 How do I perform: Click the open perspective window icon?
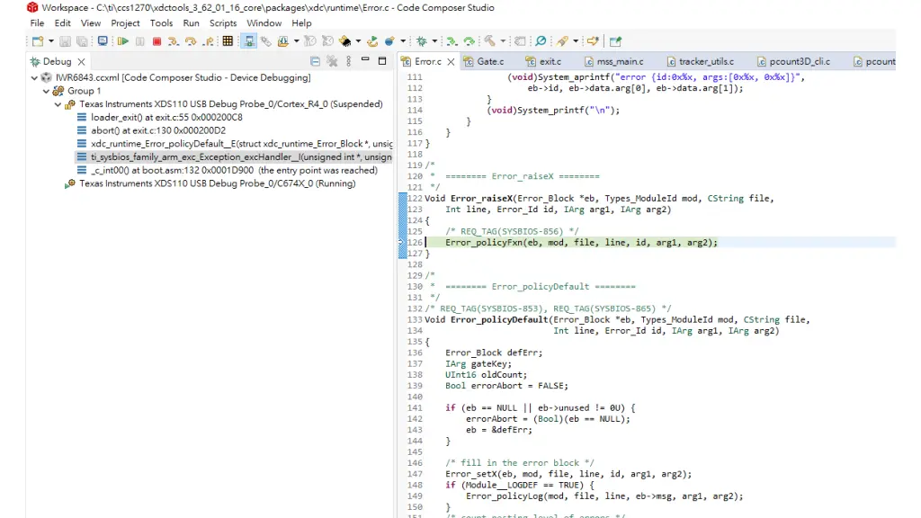(615, 41)
